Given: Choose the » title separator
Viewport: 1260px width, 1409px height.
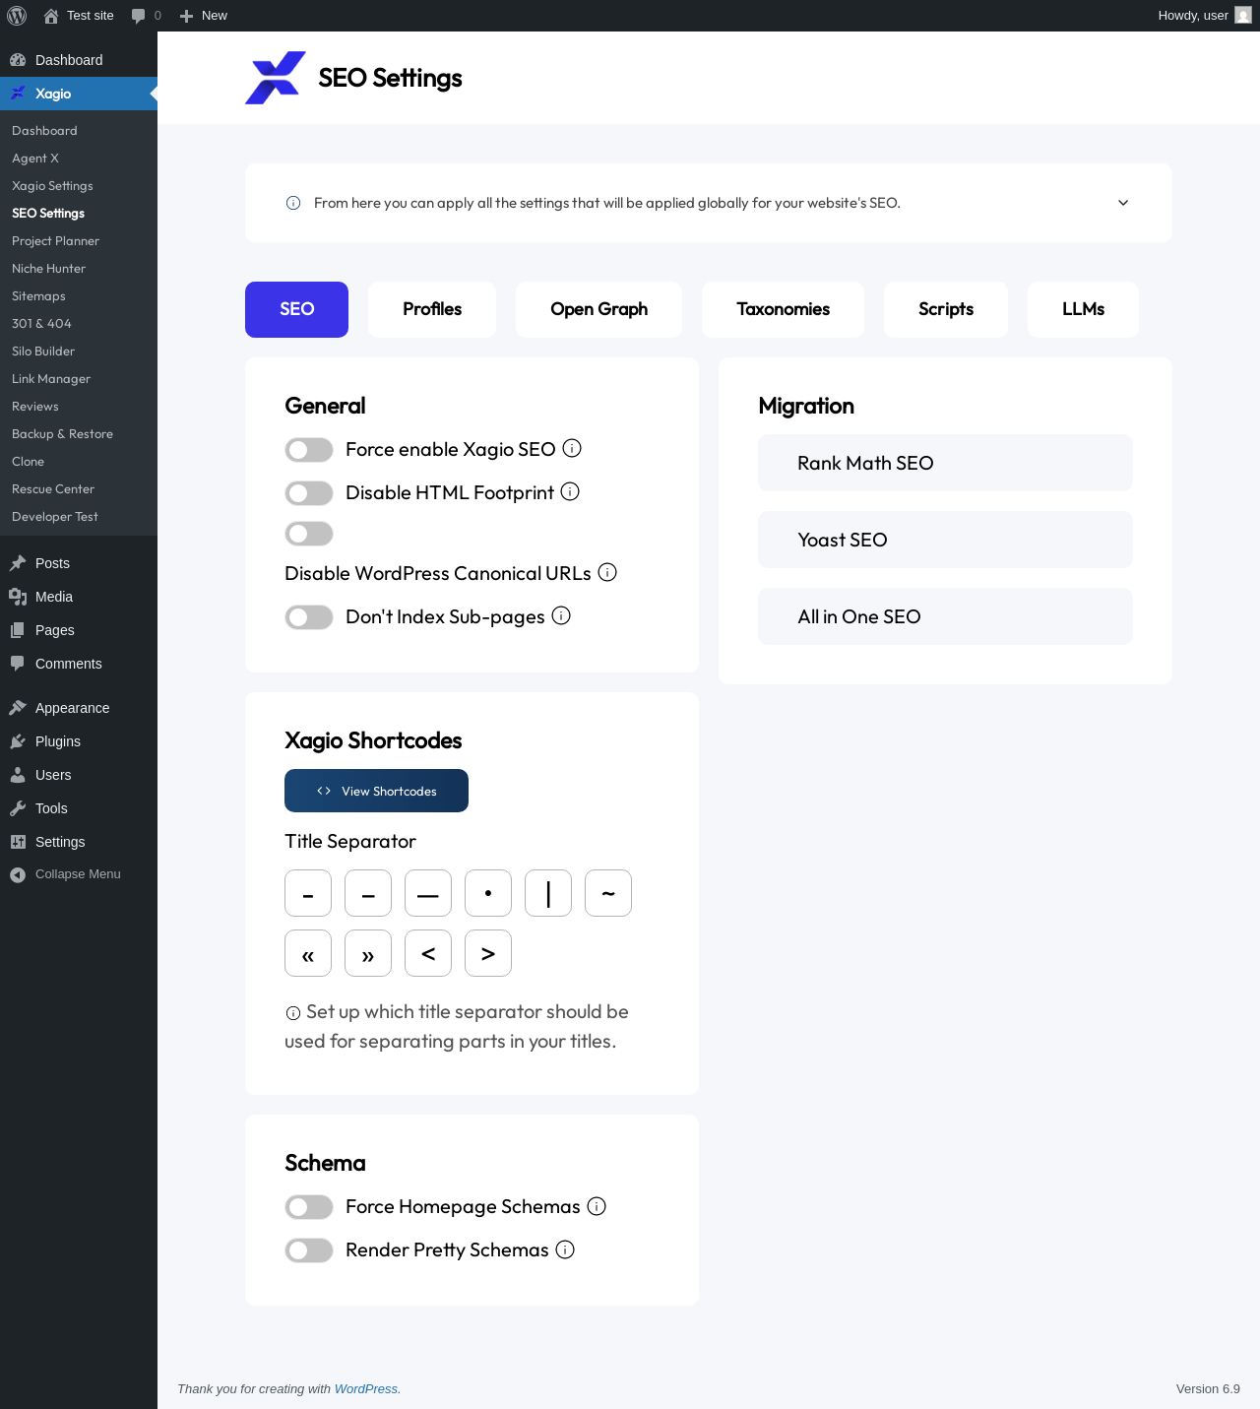Looking at the screenshot, I should [x=368, y=953].
